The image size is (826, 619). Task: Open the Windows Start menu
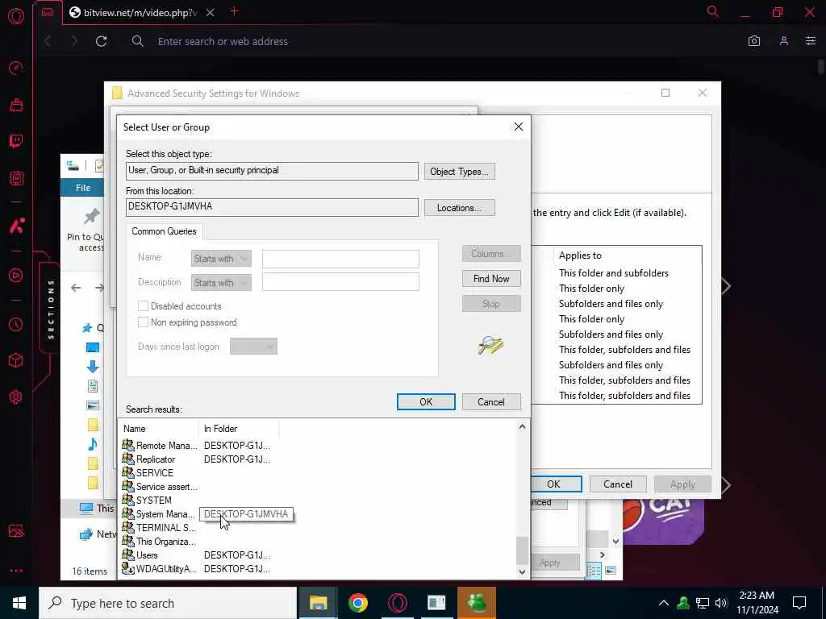[x=19, y=603]
